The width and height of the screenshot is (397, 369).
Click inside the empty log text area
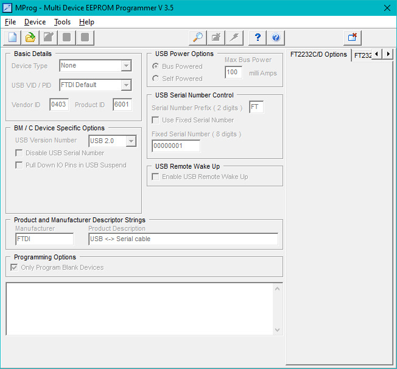[139, 309]
